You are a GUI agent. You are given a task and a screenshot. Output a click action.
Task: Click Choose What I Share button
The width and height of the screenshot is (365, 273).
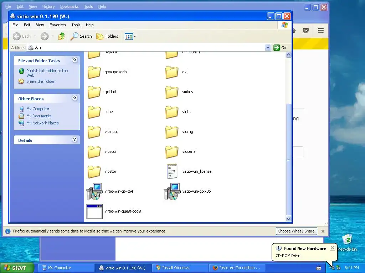click(296, 231)
